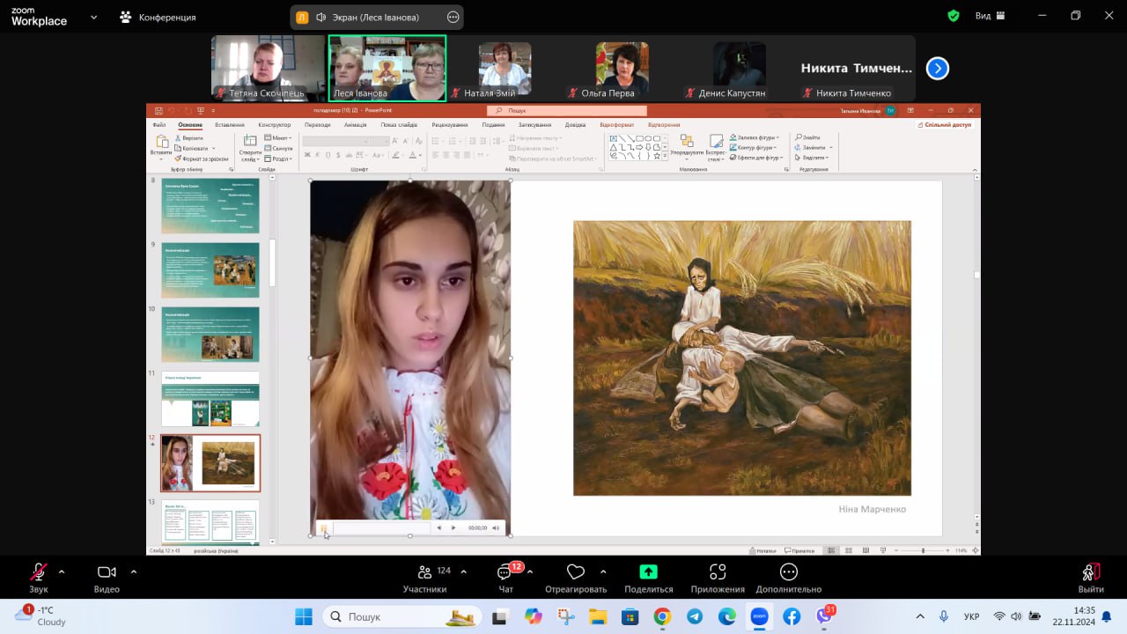Expand reactions arrow beside Отреагировать

click(x=603, y=571)
